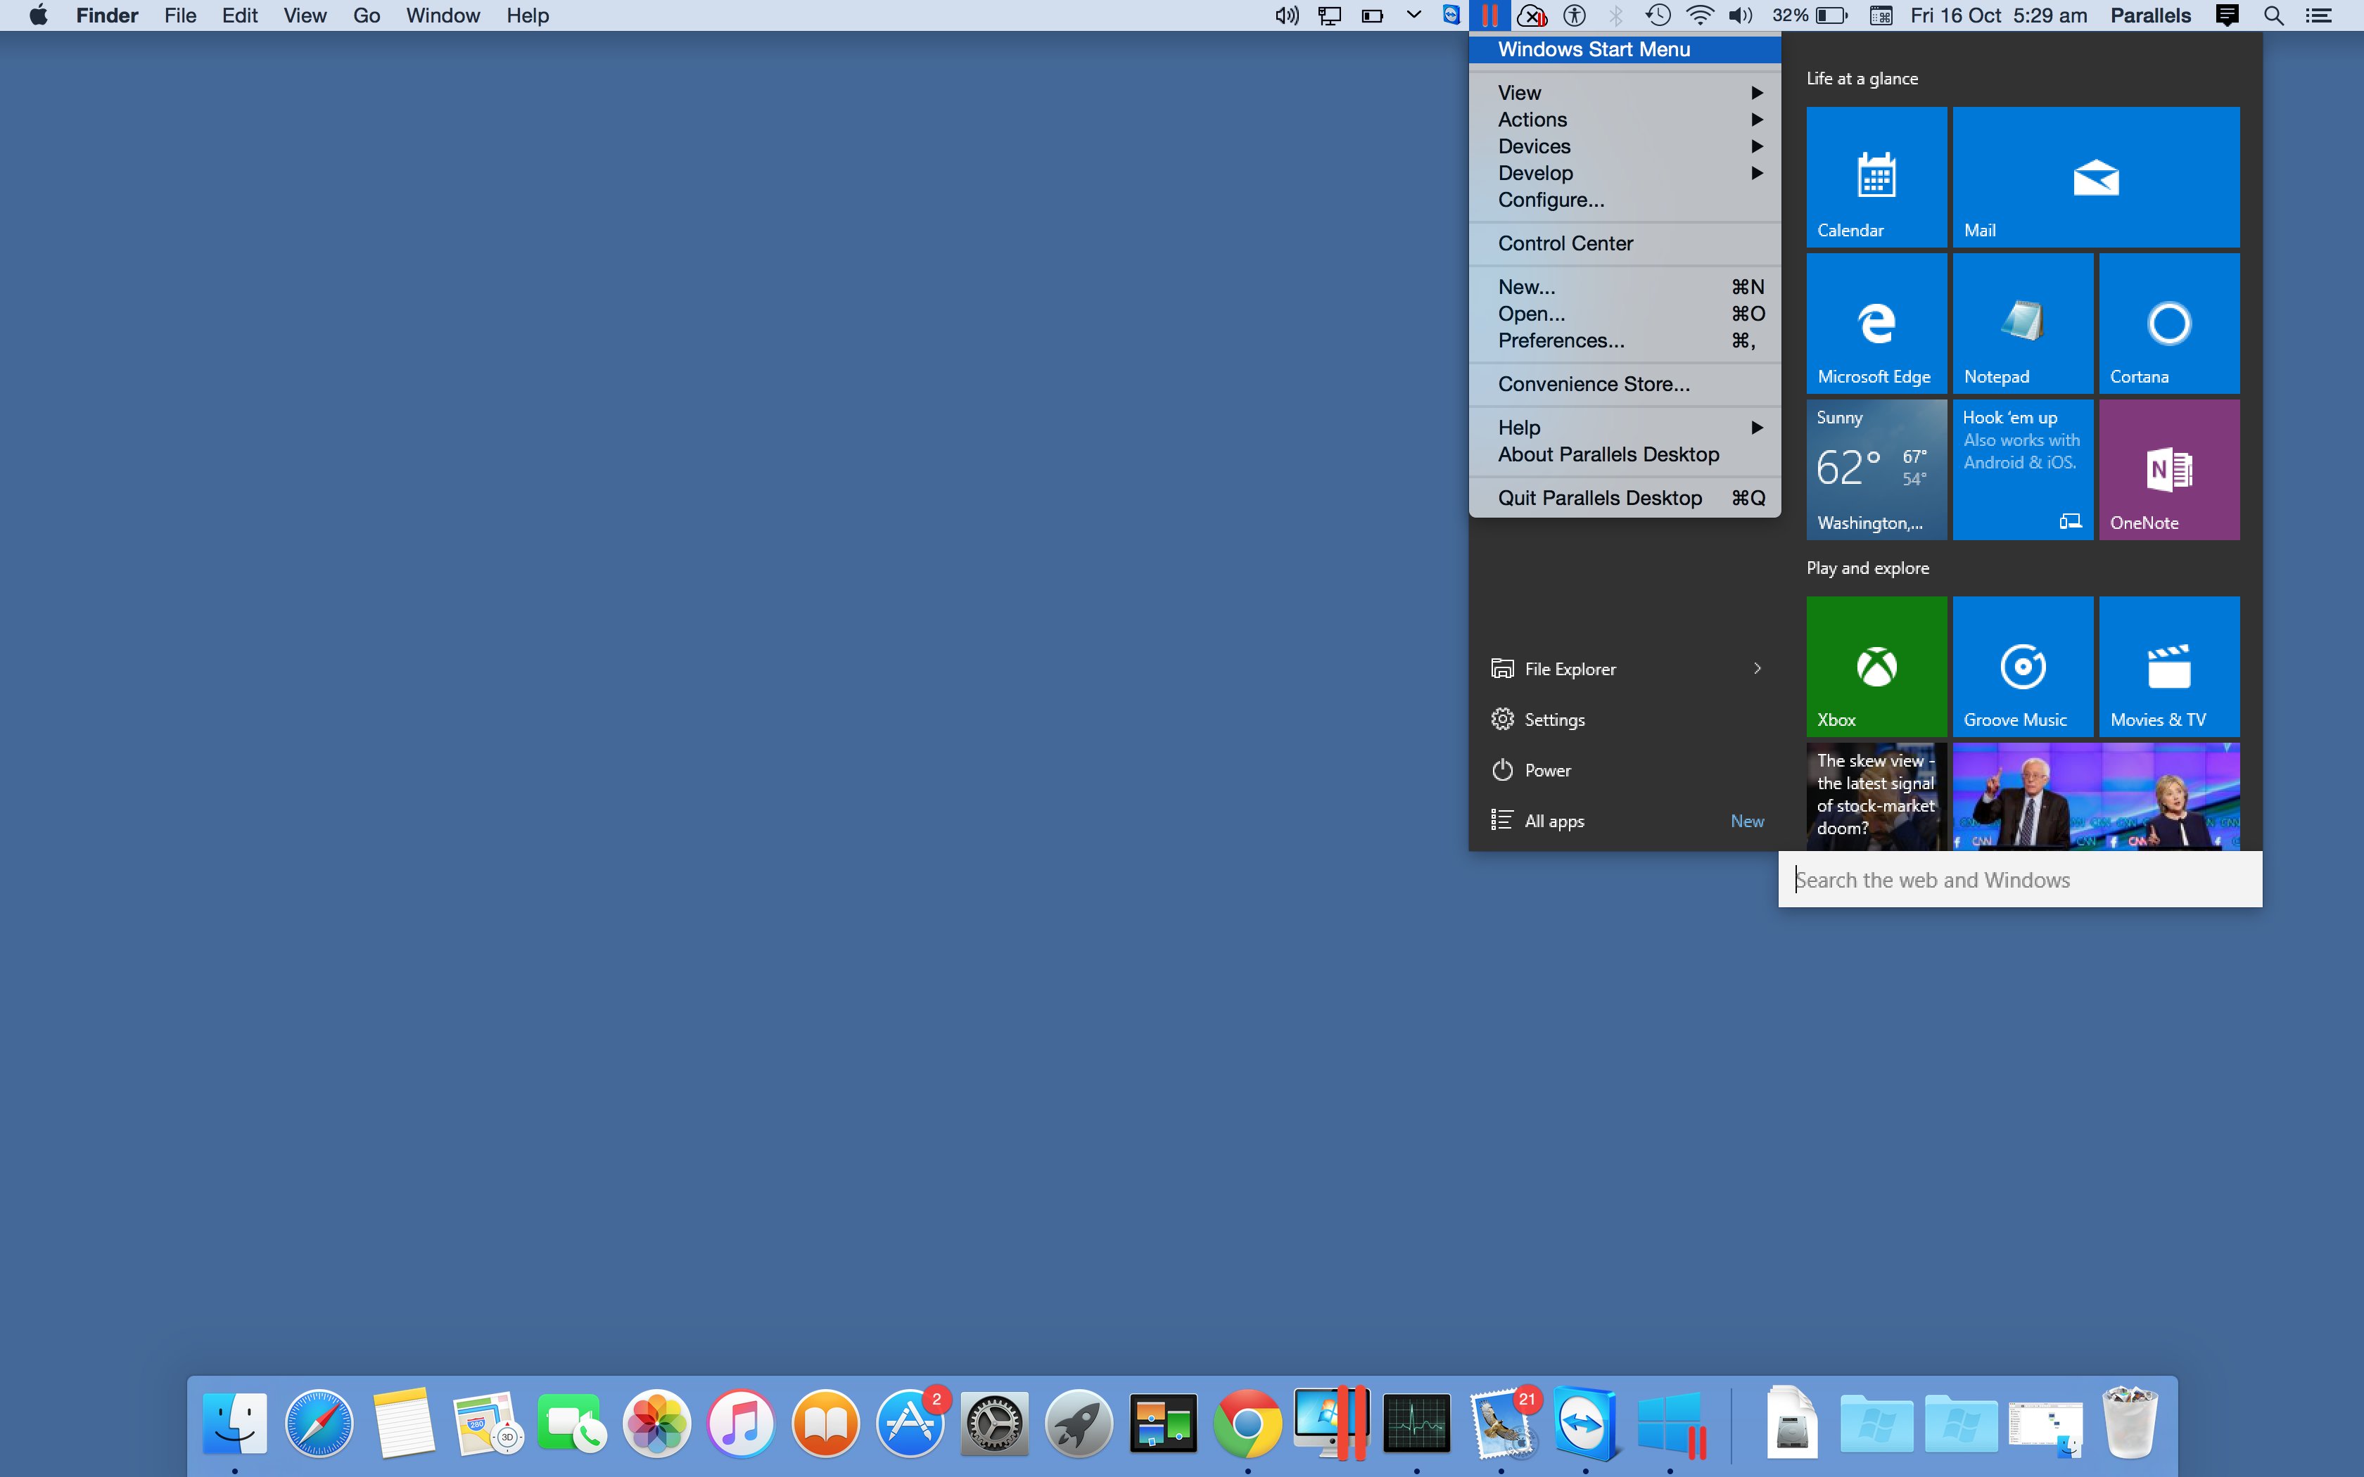Open Activity Monitor in the Dock
2364x1477 pixels.
point(1416,1422)
